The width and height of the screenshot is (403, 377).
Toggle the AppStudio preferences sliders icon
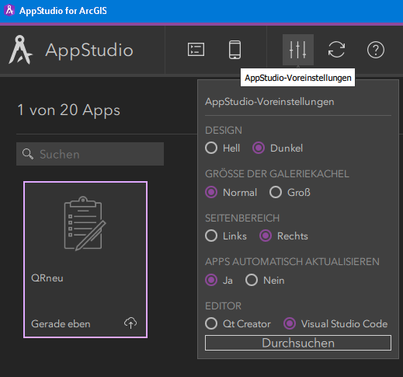coord(298,50)
